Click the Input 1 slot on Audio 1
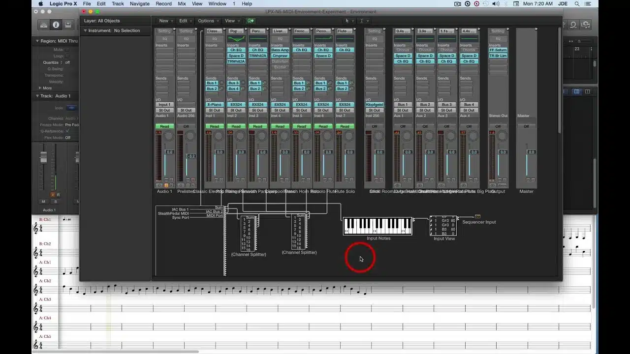630x354 pixels. tap(164, 105)
